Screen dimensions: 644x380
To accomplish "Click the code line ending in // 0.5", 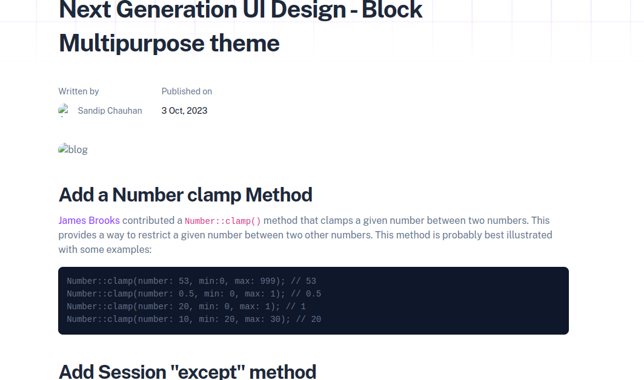I will click(x=194, y=294).
